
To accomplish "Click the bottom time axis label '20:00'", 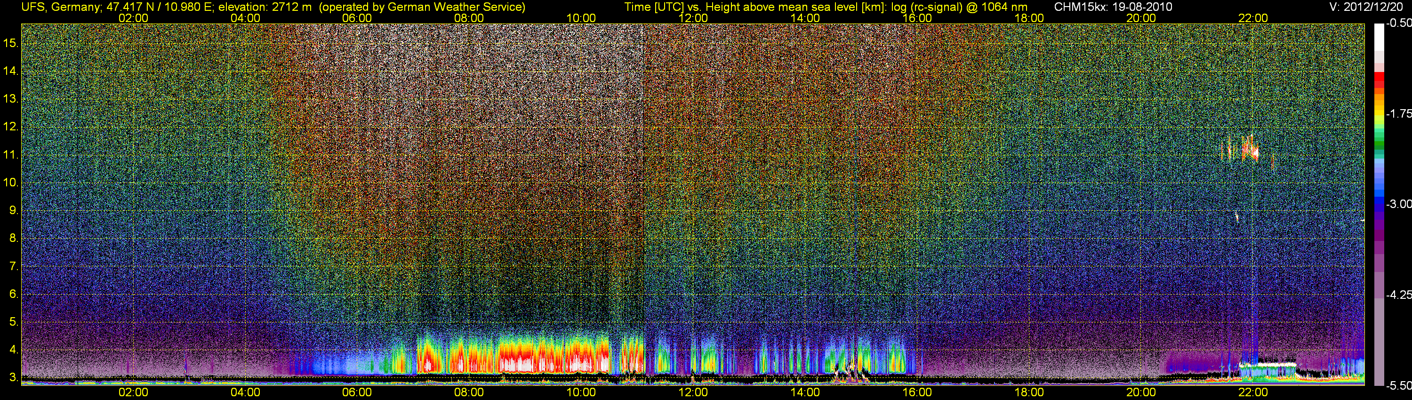I will 1141,392.
